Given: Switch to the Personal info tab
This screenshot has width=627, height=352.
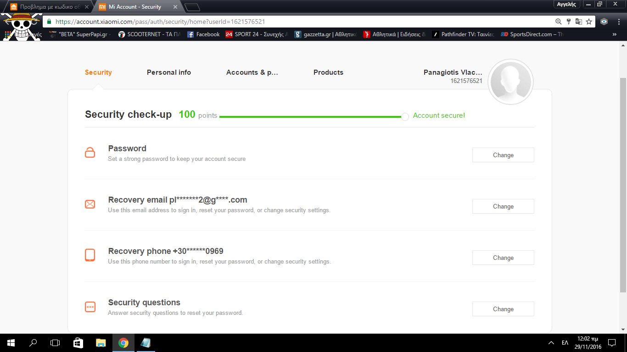Looking at the screenshot, I should 169,72.
